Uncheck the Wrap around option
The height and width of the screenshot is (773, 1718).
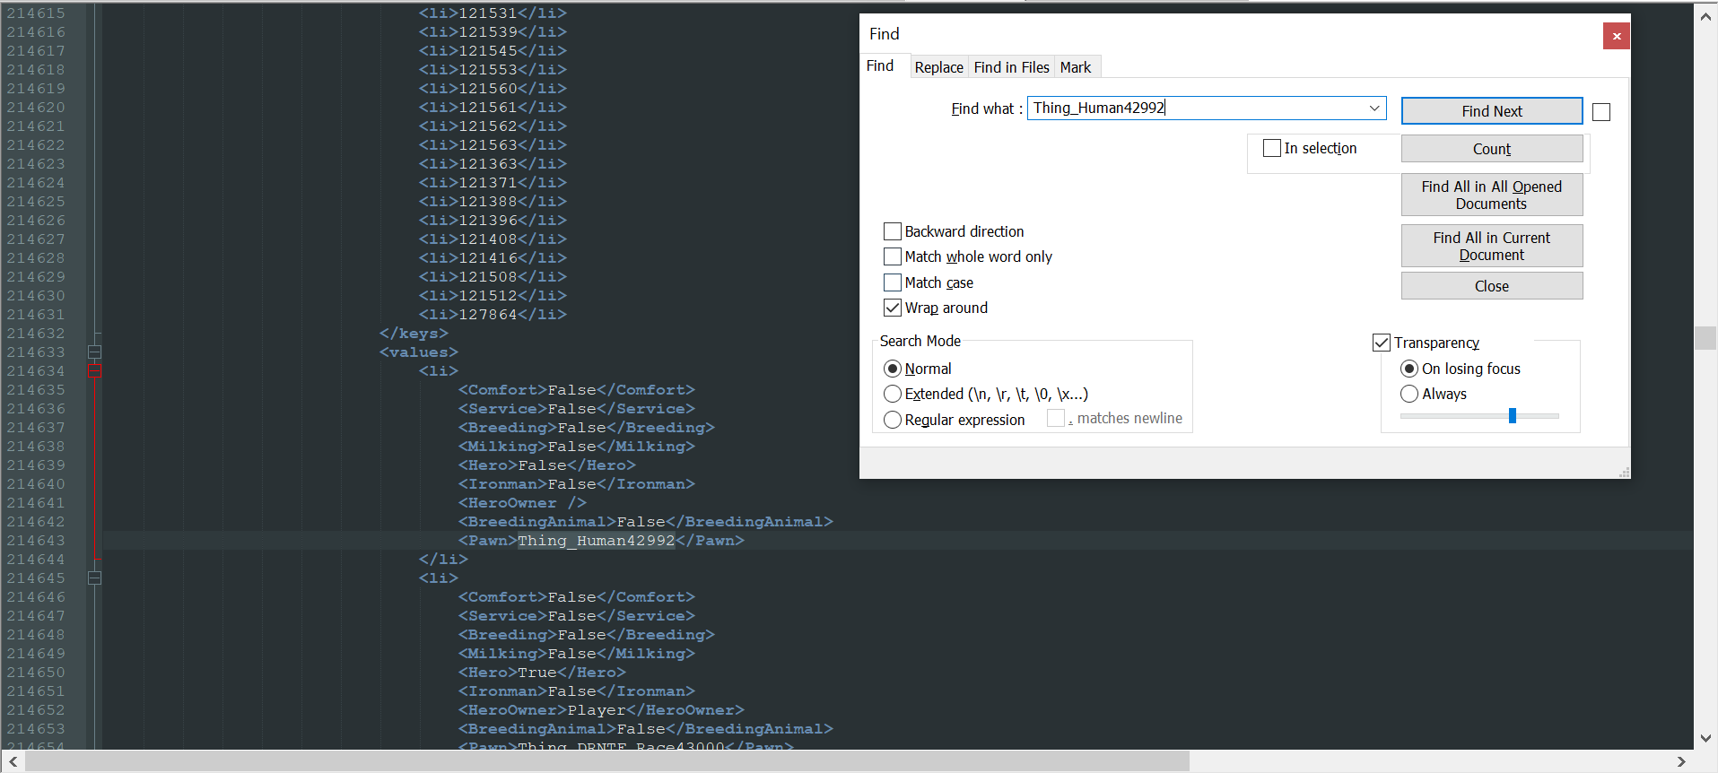[893, 308]
